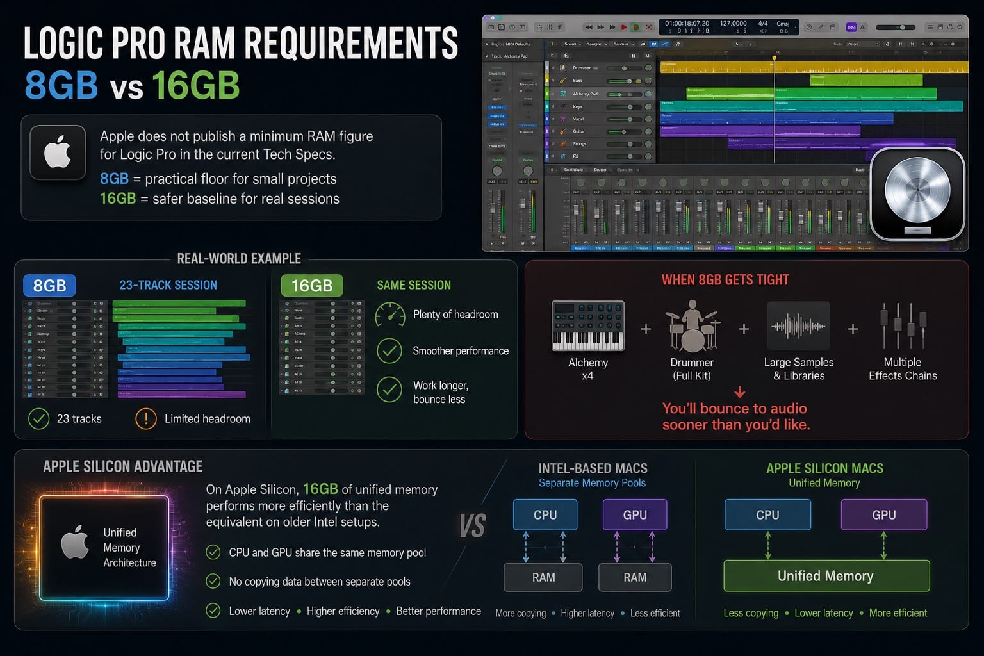Screen dimensions: 984x656
Task: Open the rightmost local menu in tracks area menu bar
Action: 625,44
